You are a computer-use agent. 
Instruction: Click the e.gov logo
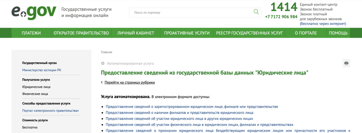34,12
